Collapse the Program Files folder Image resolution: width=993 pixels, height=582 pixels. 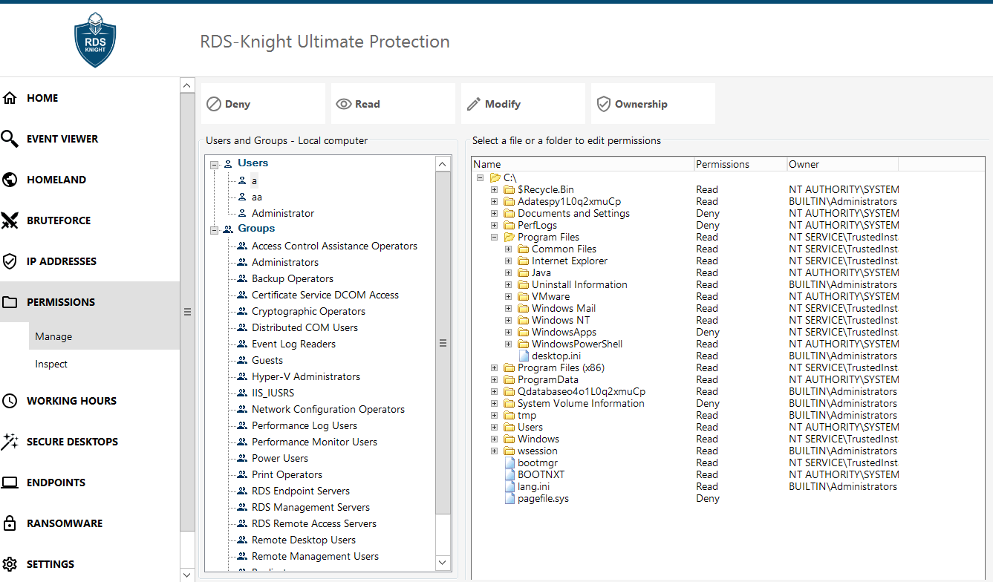(495, 238)
